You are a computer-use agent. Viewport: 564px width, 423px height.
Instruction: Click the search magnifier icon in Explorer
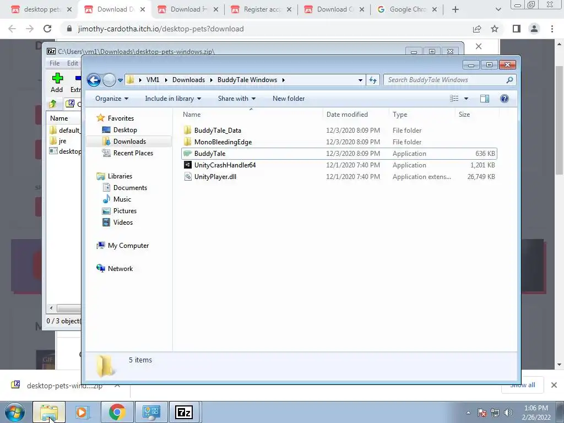click(x=509, y=80)
